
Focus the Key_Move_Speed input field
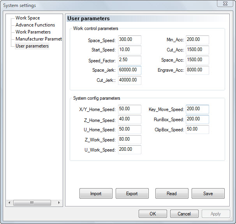[x=197, y=109]
